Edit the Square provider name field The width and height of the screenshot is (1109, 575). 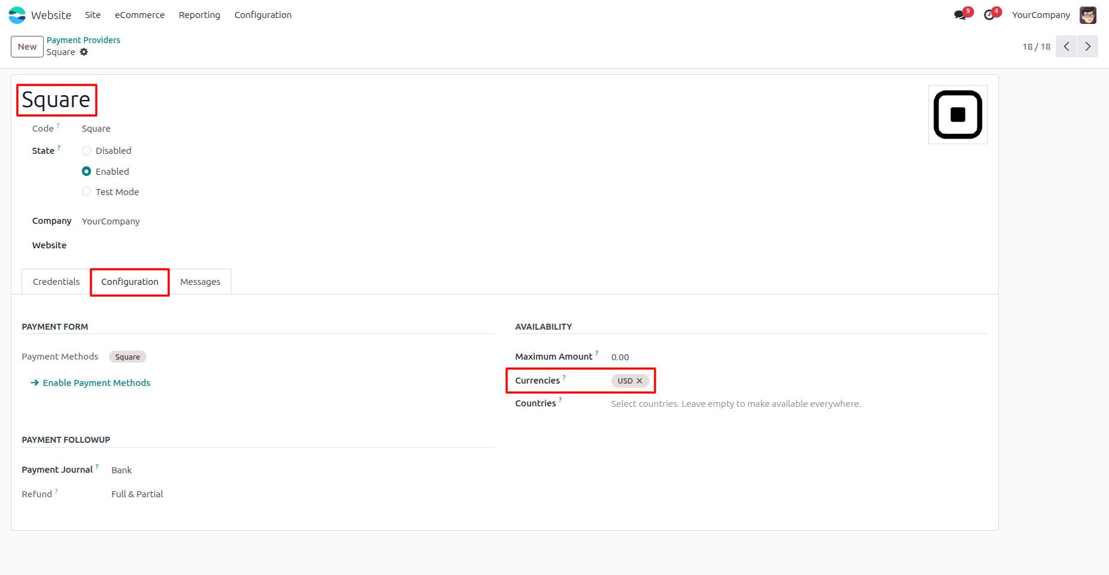(x=56, y=100)
